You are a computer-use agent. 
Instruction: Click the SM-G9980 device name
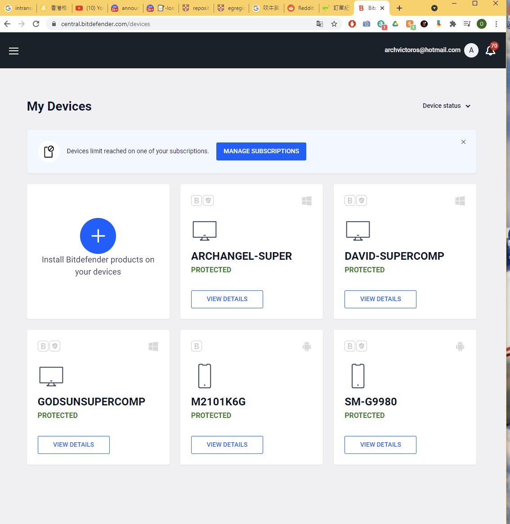371,402
